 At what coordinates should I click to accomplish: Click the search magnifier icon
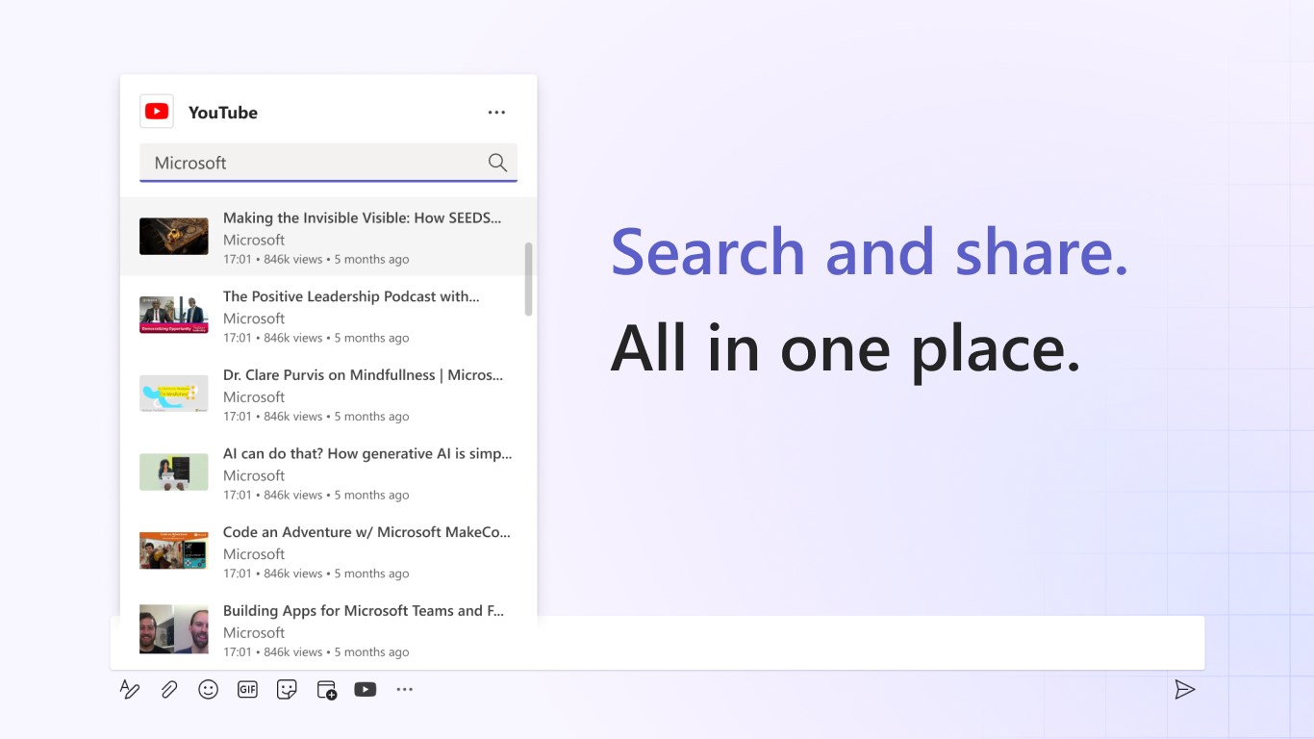pyautogui.click(x=497, y=163)
